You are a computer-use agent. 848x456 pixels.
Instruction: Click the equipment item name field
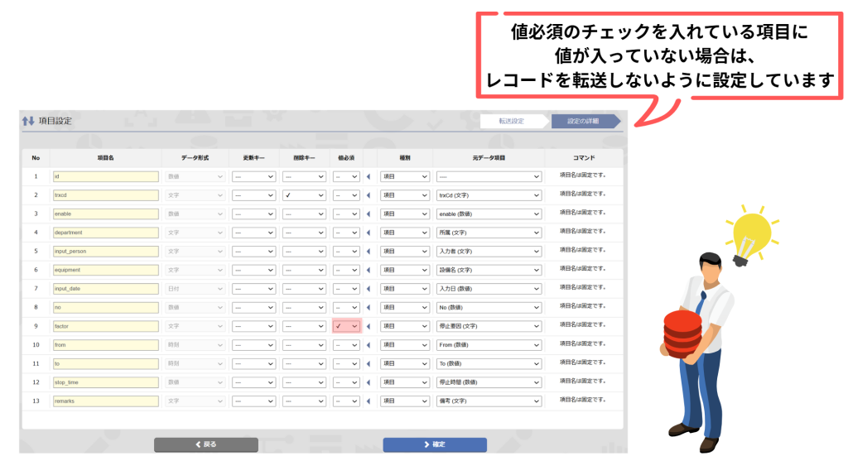(x=104, y=270)
